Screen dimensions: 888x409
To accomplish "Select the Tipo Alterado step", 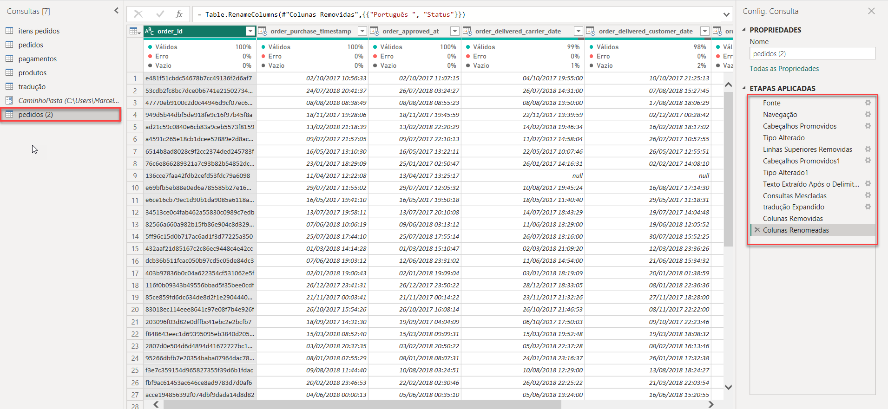I will click(783, 138).
